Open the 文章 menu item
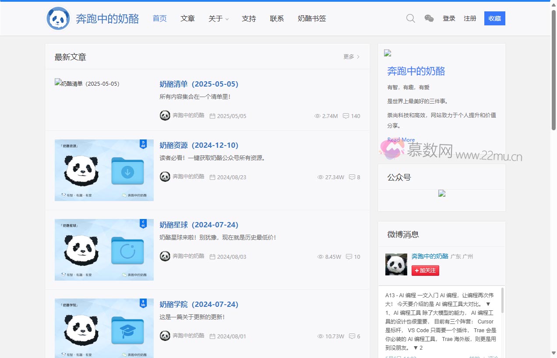The height and width of the screenshot is (358, 557). coord(187,18)
